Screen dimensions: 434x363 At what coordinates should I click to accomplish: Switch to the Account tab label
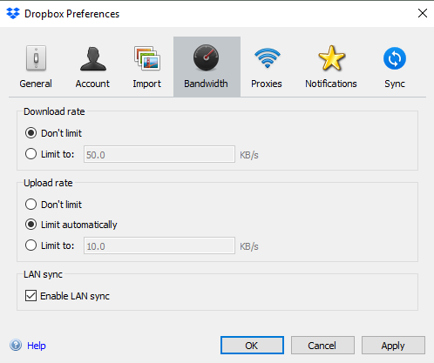92,84
